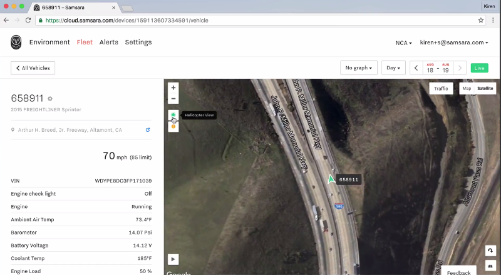Enable the green Helicopter View toggle

(x=173, y=115)
